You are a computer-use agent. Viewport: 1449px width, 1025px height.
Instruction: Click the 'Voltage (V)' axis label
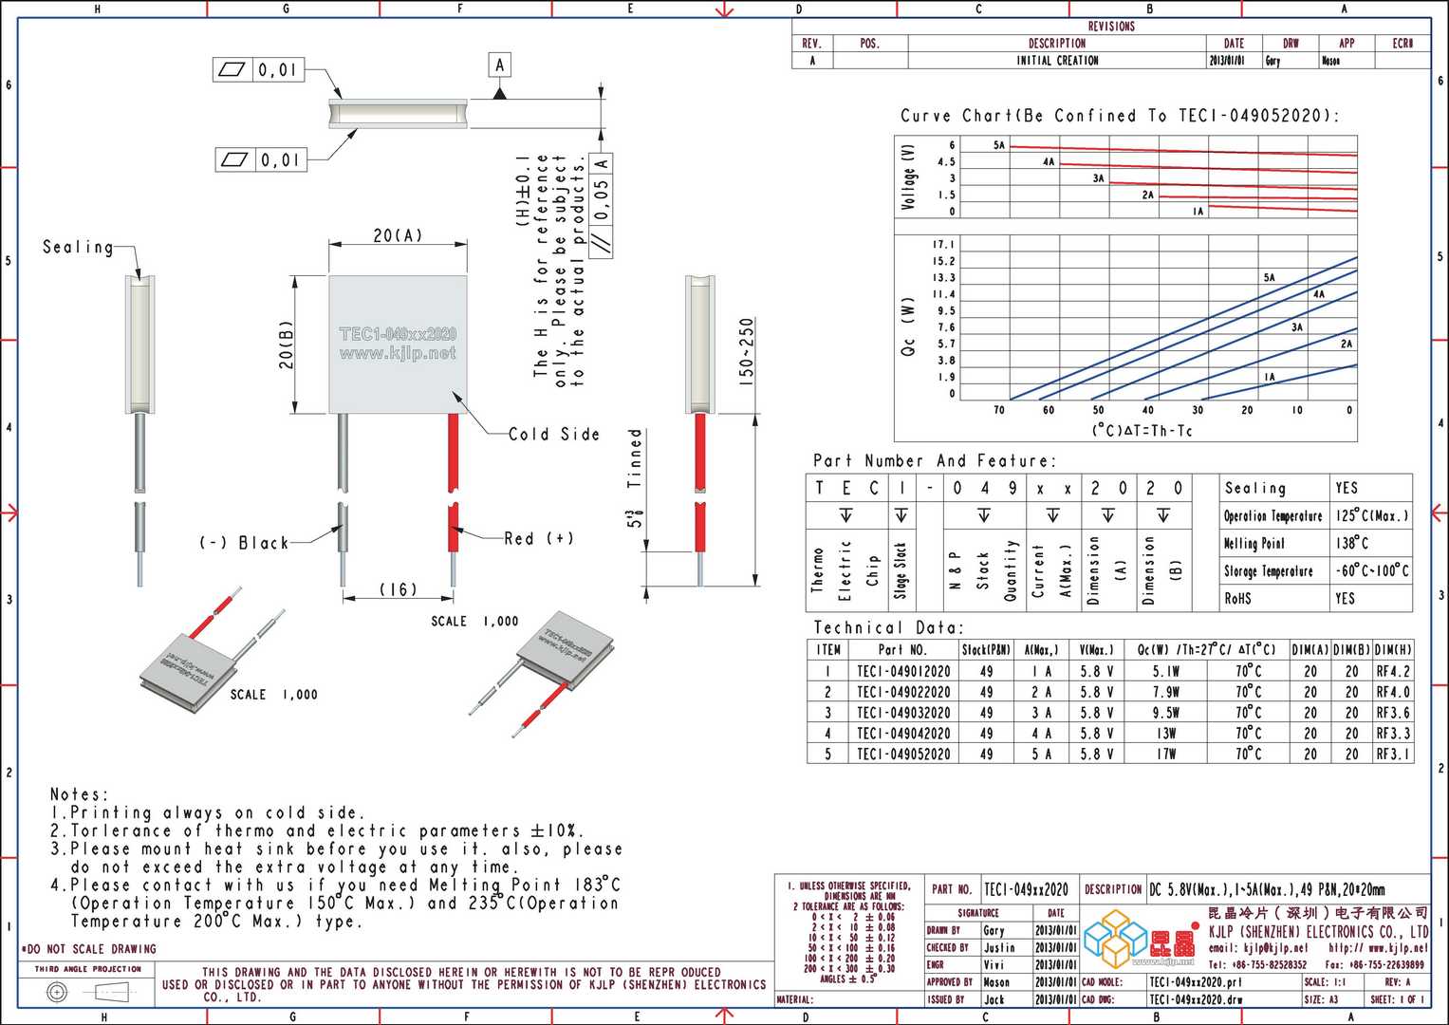(x=909, y=177)
